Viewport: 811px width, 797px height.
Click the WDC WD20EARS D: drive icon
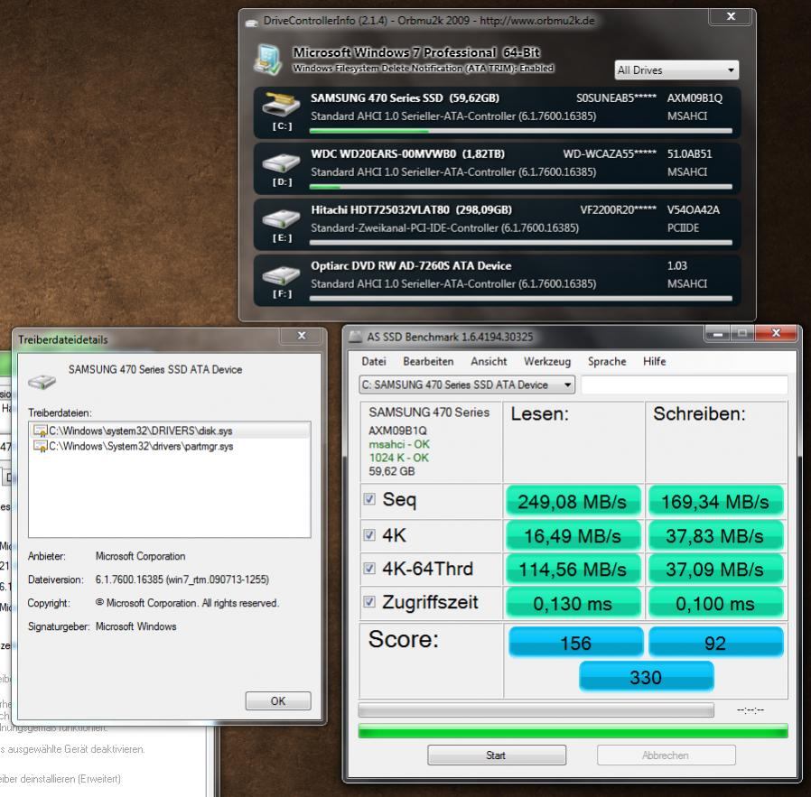(281, 163)
